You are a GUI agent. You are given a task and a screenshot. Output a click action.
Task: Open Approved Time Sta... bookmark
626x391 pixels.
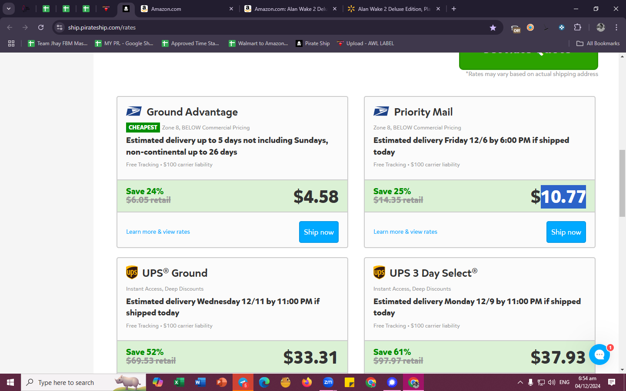coord(190,43)
